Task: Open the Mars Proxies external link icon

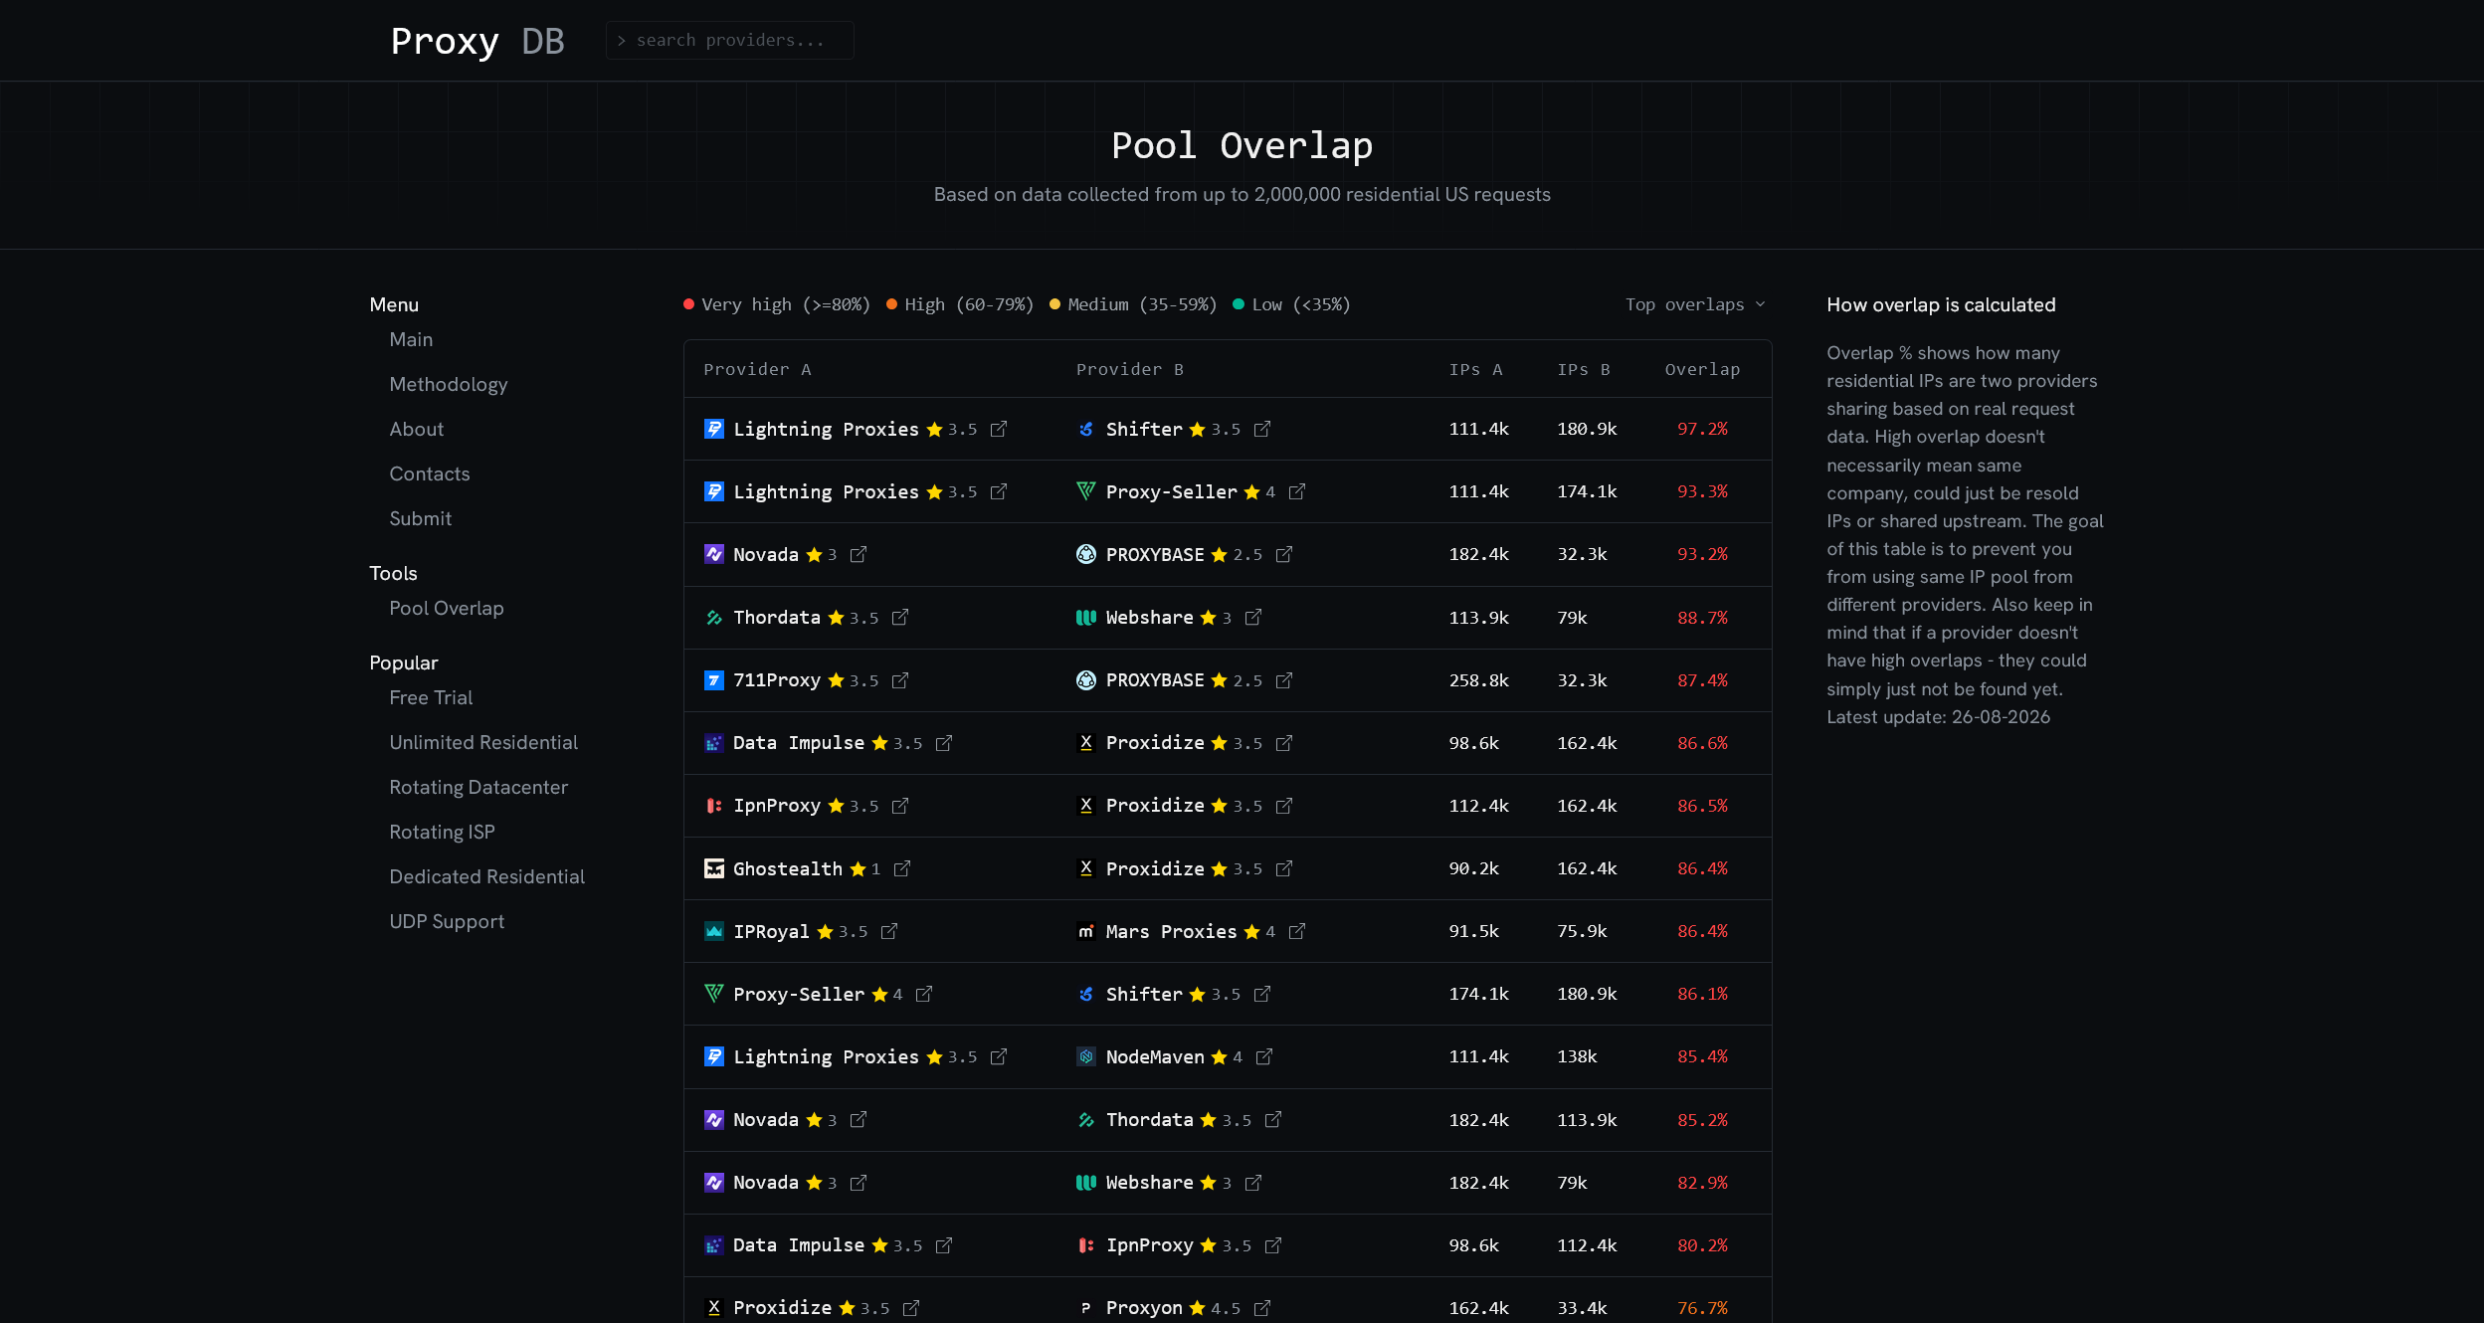Action: (x=1296, y=931)
